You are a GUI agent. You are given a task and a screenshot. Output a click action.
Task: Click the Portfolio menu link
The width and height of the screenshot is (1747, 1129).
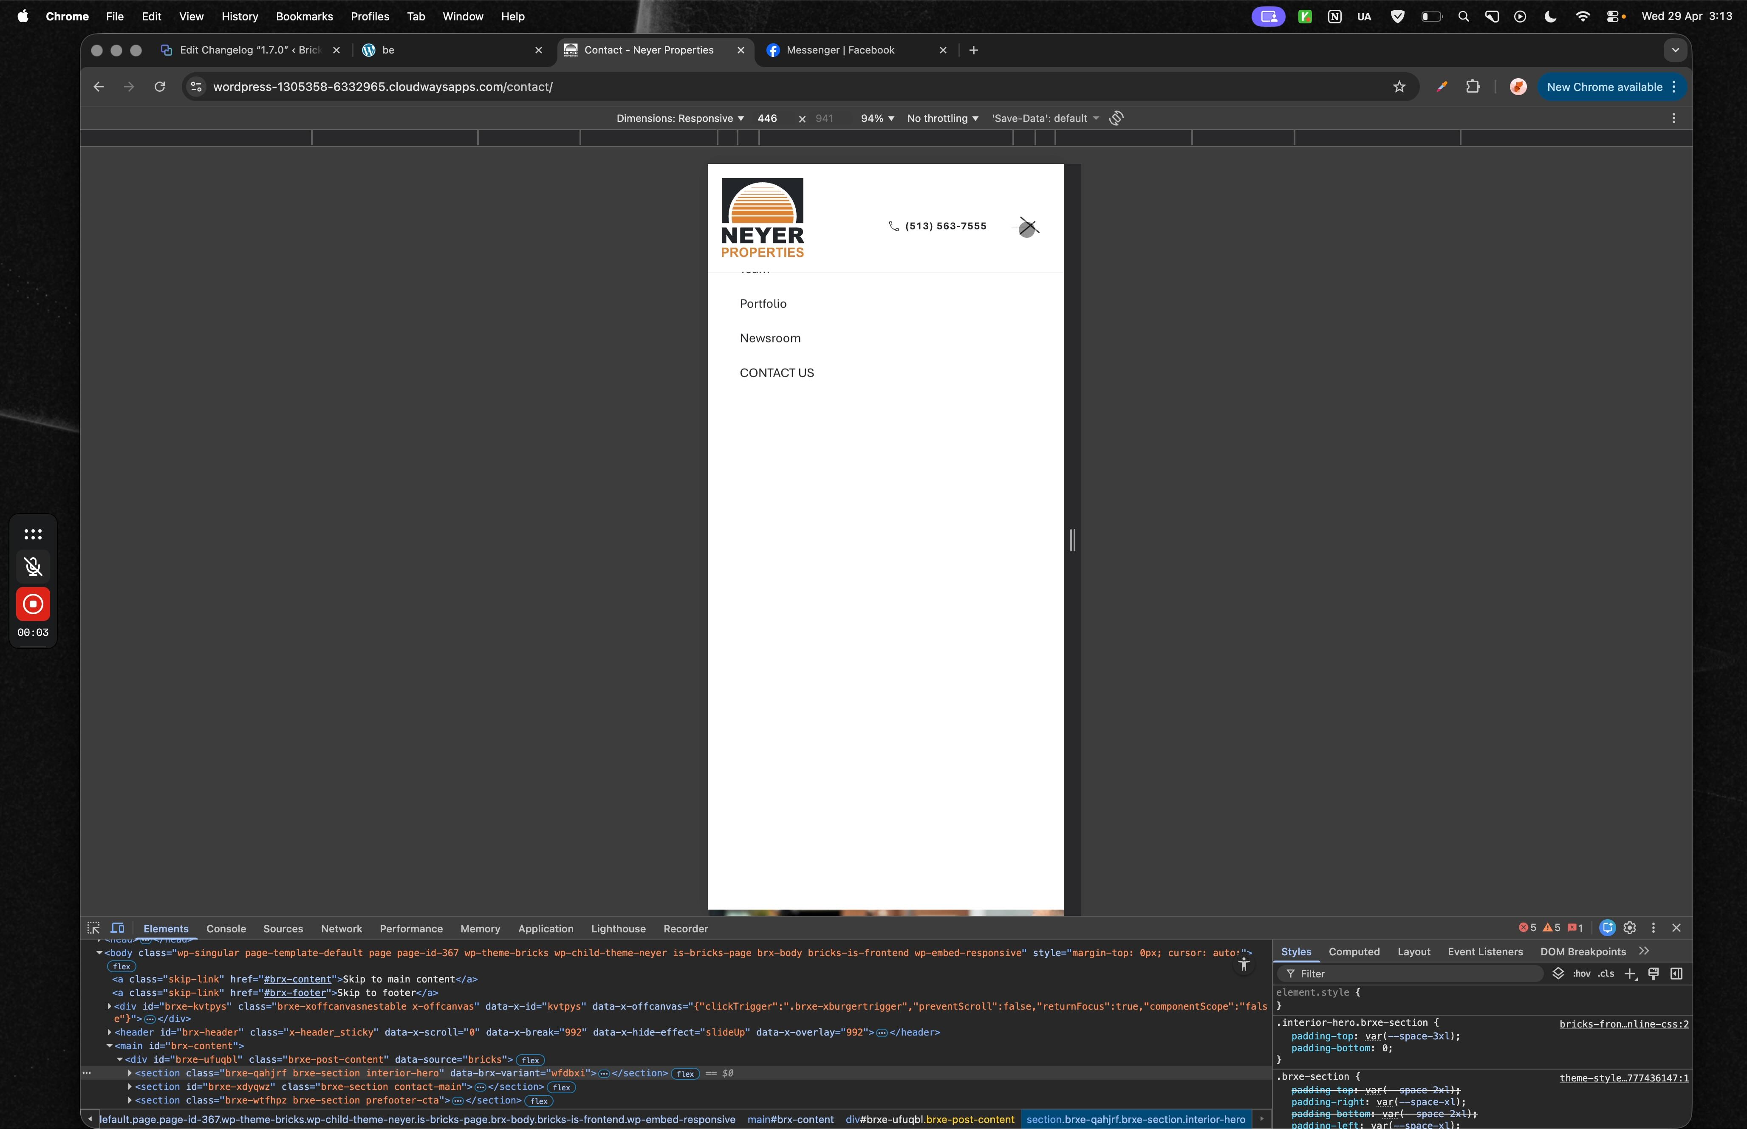763,304
